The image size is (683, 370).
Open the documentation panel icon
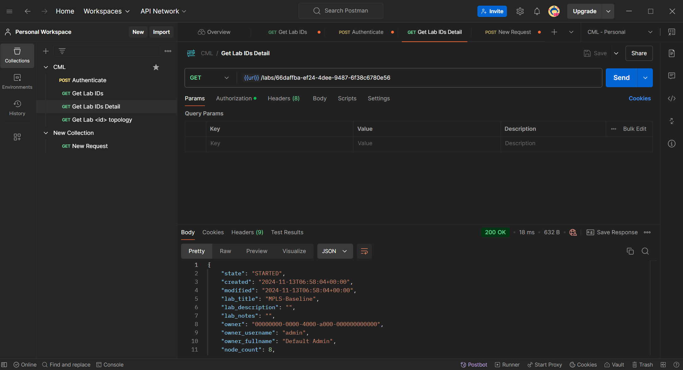point(672,53)
